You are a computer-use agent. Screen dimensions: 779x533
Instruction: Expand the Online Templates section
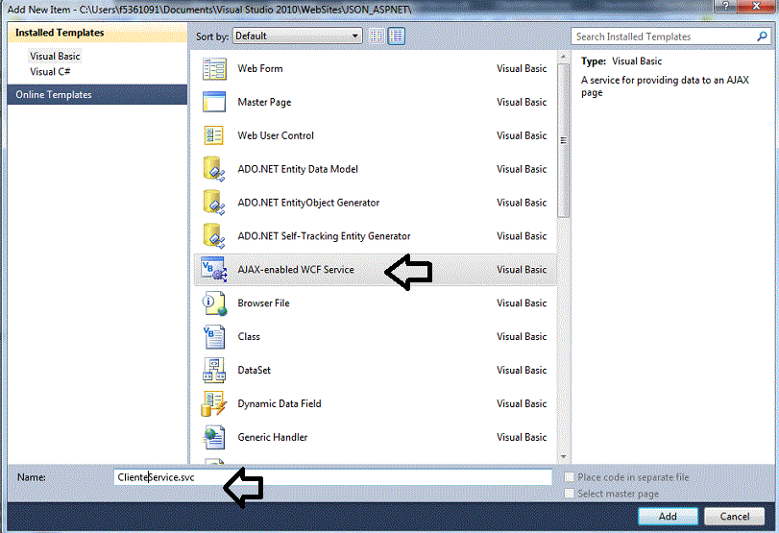click(x=97, y=94)
